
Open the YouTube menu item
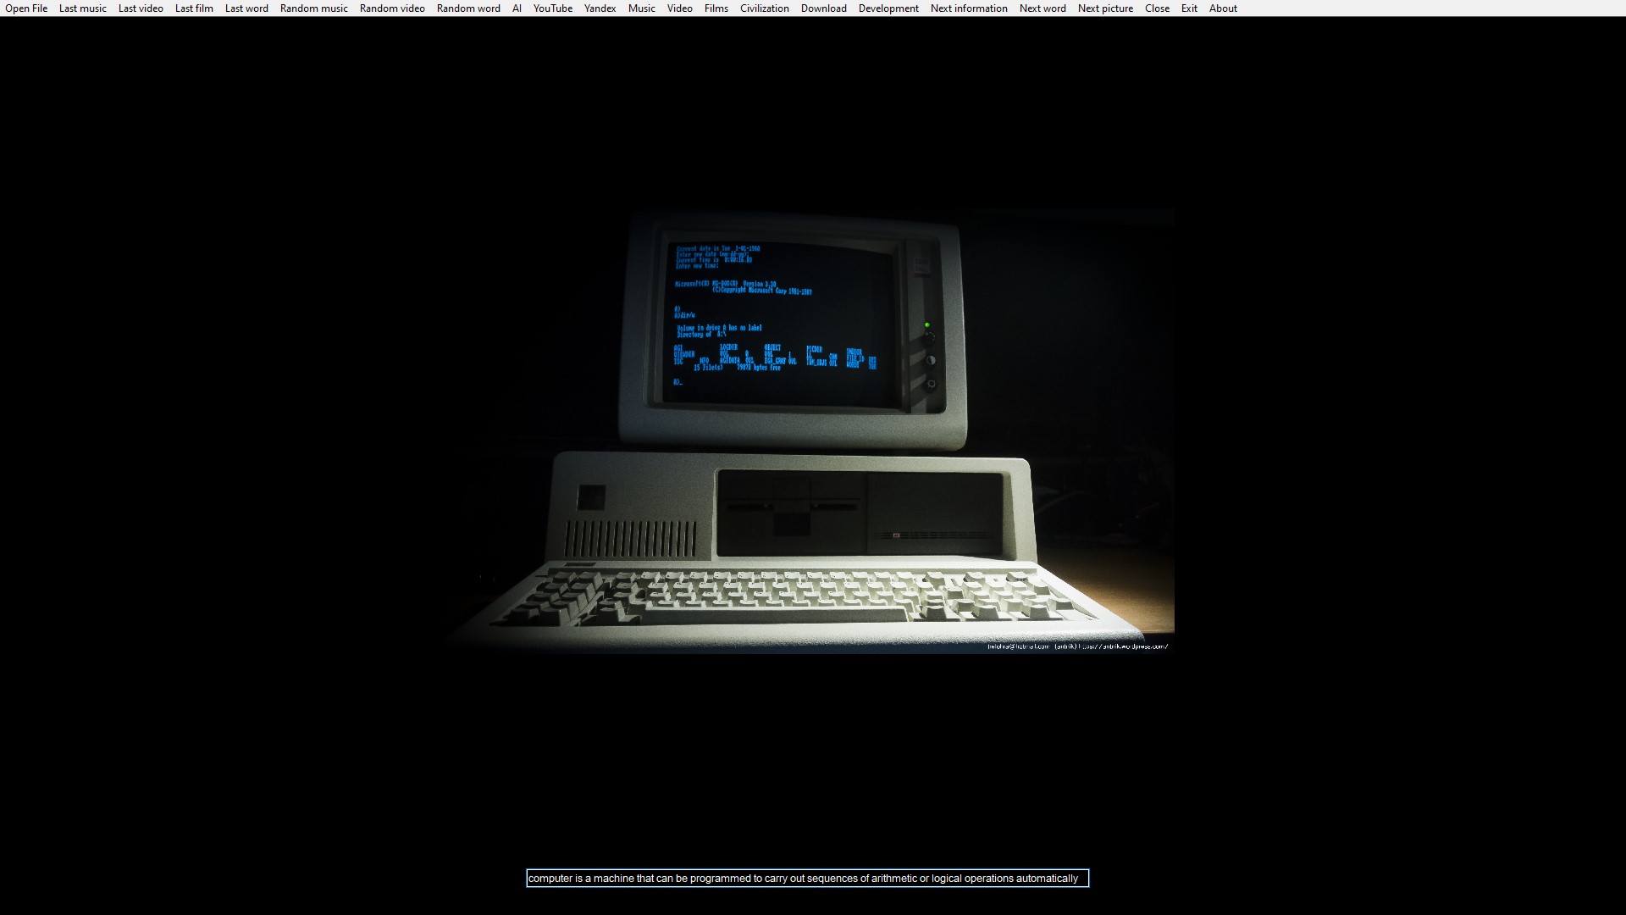(x=553, y=8)
